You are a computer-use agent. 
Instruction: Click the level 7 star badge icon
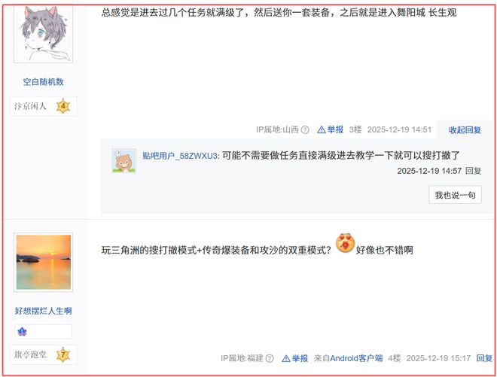click(x=63, y=354)
